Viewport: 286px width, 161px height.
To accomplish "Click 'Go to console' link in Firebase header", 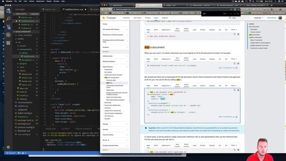I will coord(272,18).
